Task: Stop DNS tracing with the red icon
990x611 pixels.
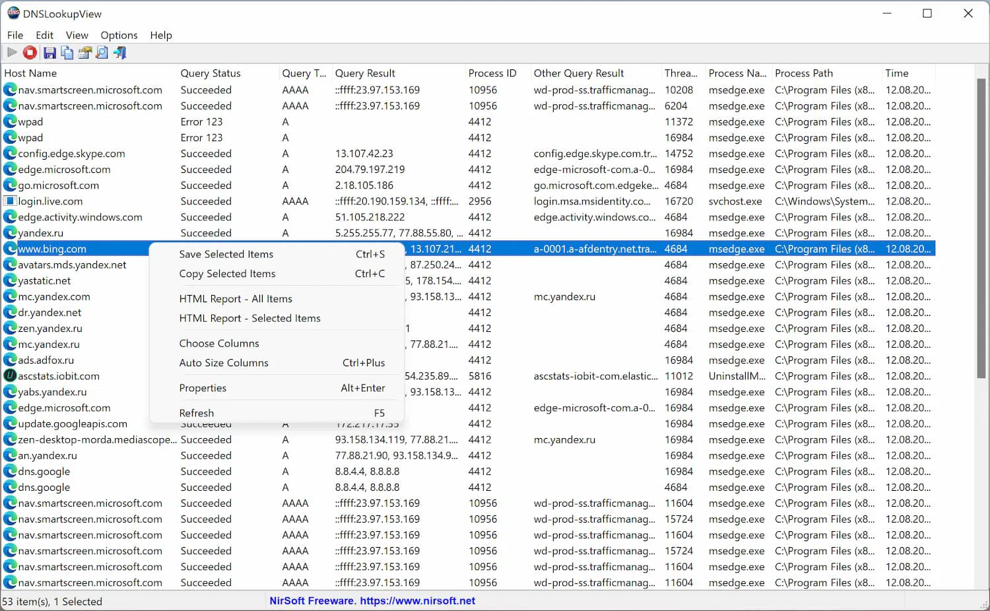Action: 30,53
